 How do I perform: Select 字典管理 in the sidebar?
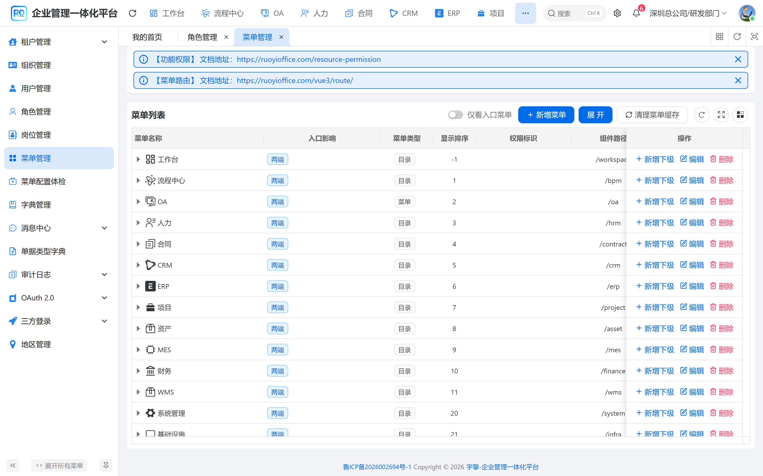click(59, 205)
